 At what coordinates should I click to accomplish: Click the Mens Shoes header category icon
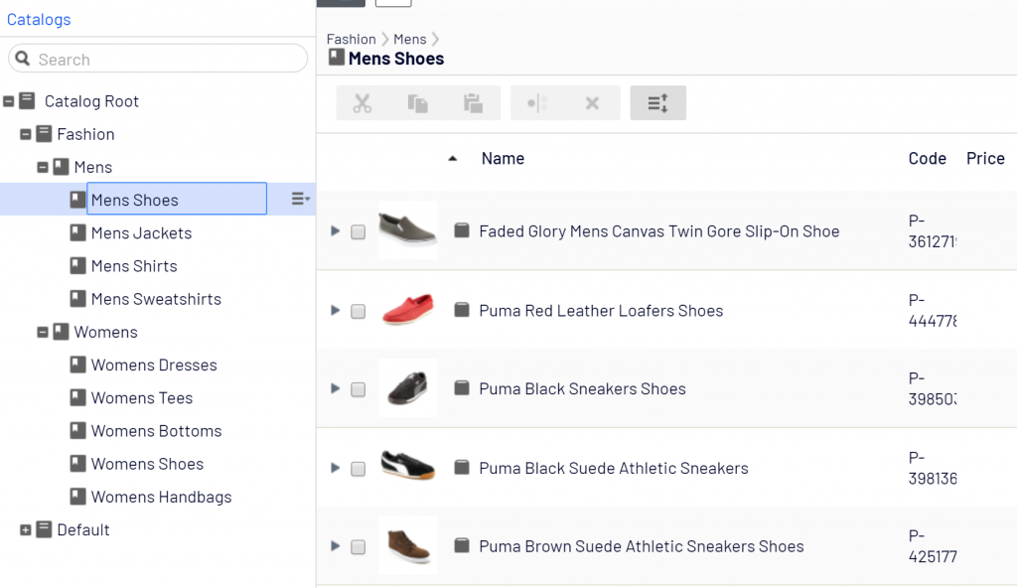tap(336, 58)
